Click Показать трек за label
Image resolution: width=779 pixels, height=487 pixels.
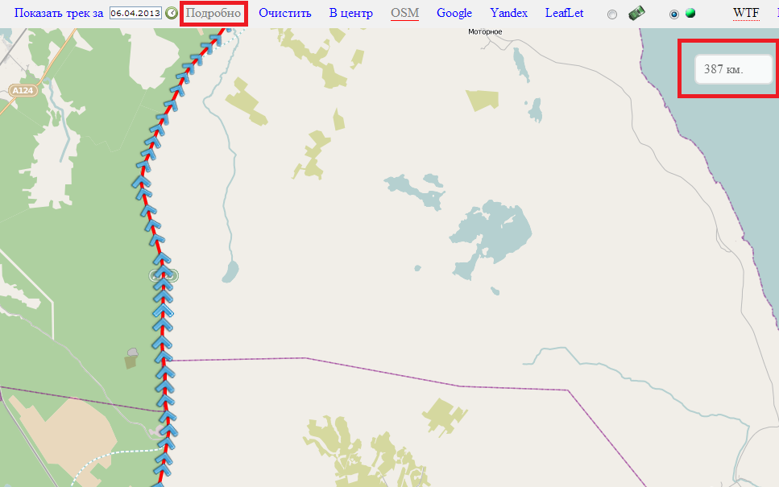(59, 13)
